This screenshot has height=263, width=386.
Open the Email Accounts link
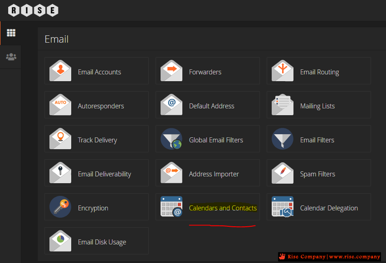[99, 72]
